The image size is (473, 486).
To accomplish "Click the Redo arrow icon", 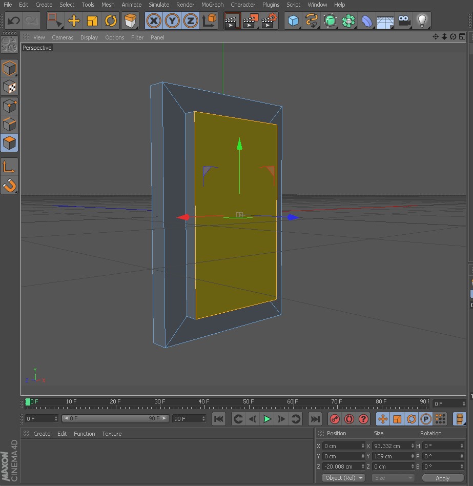I will pyautogui.click(x=31, y=21).
